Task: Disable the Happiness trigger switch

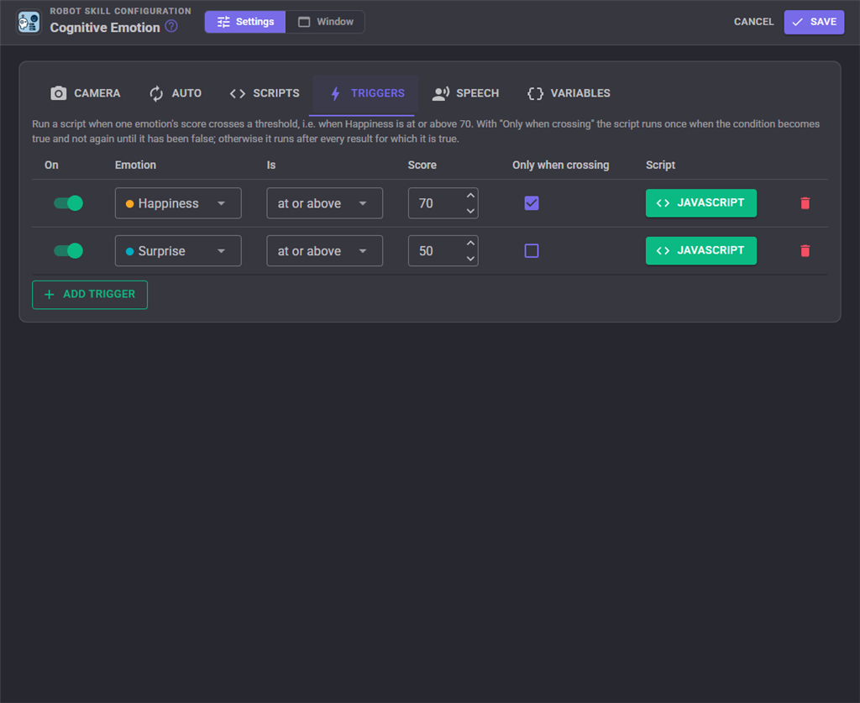Action: (x=69, y=203)
